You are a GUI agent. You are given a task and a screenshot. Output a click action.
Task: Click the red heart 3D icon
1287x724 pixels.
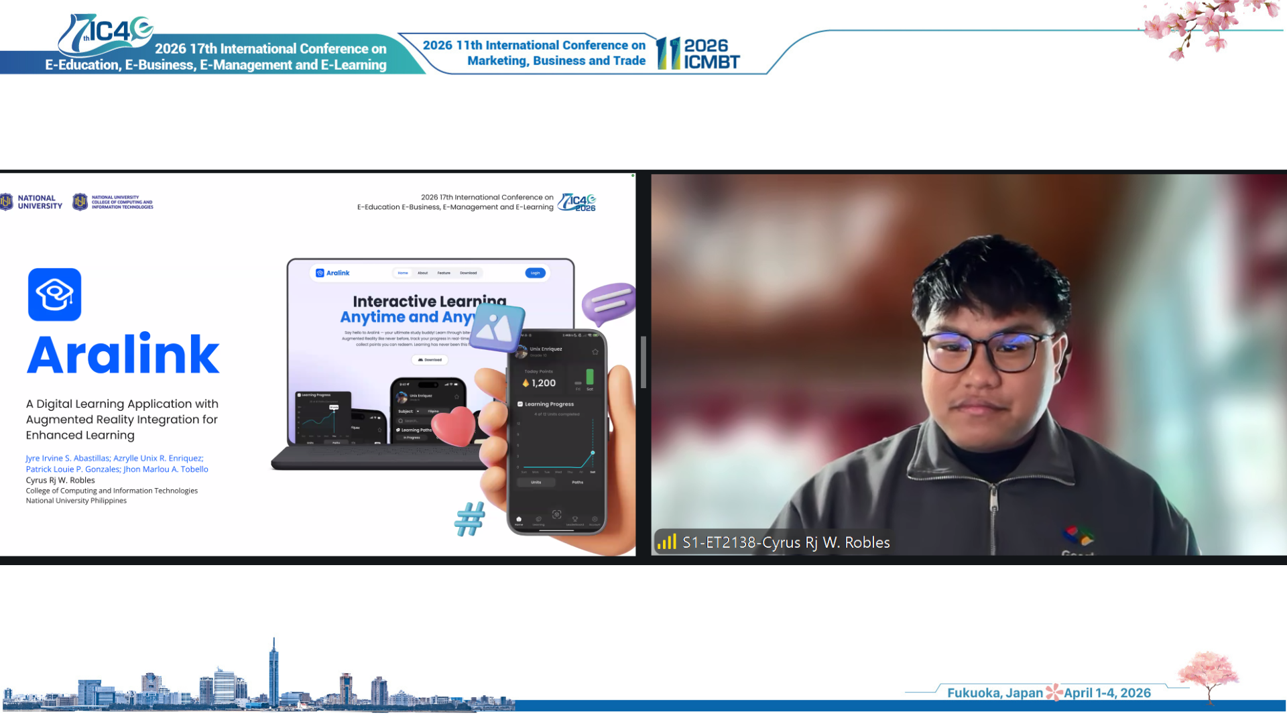coord(454,426)
